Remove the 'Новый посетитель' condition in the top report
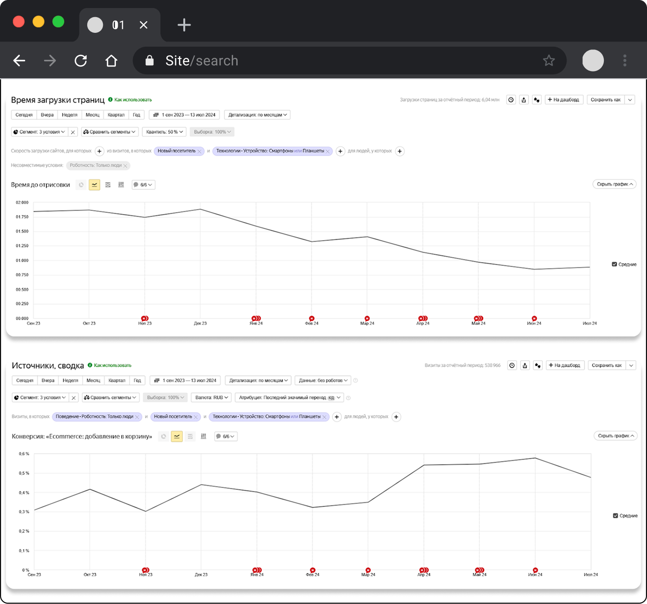The height and width of the screenshot is (604, 647). (x=199, y=152)
